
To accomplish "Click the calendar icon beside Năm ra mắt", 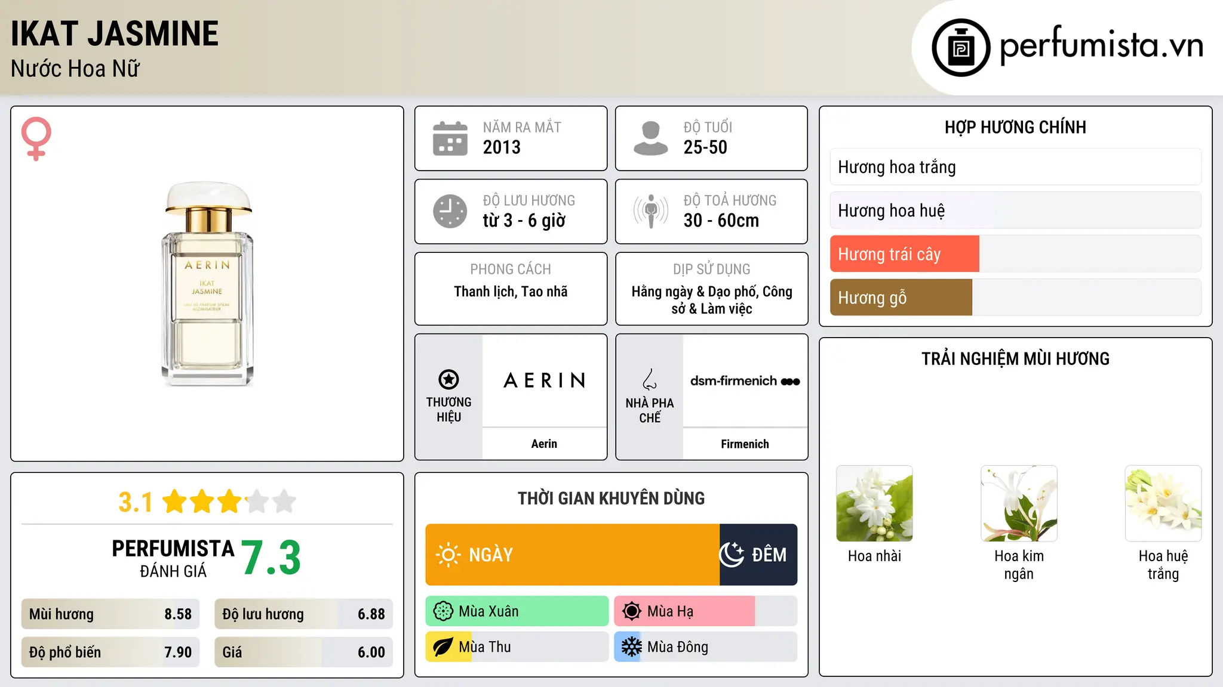I will 450,138.
